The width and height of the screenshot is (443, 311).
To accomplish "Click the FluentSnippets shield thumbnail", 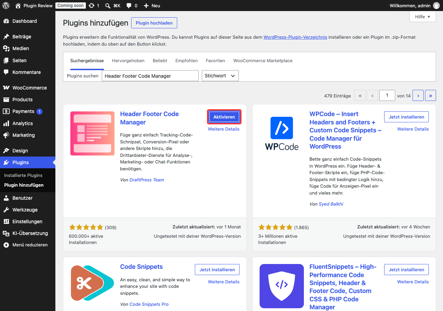I will coord(282,286).
